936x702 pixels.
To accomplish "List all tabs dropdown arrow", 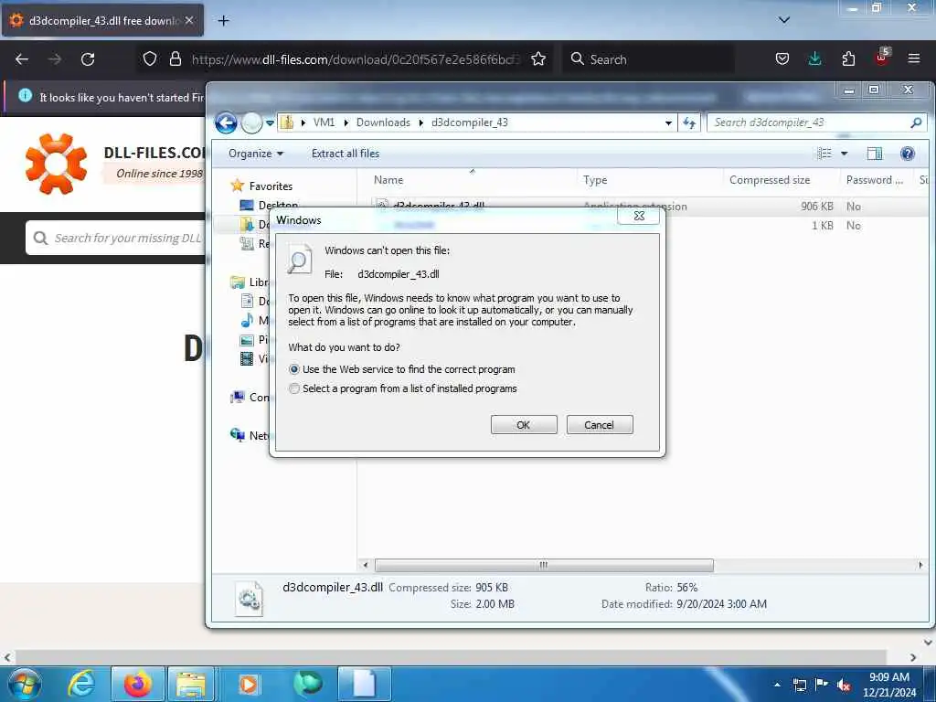I will coord(784,20).
